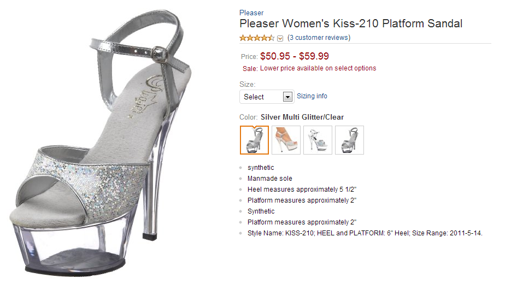Open the Pleaser brand link

point(251,13)
